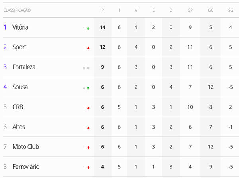Click the green up arrow beside Vitória

88,28
